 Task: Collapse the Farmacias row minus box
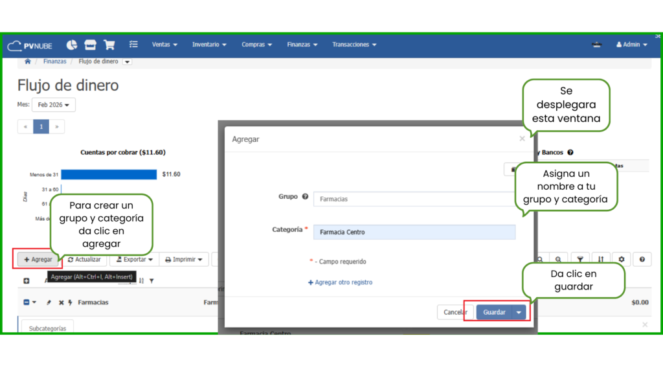(x=27, y=302)
